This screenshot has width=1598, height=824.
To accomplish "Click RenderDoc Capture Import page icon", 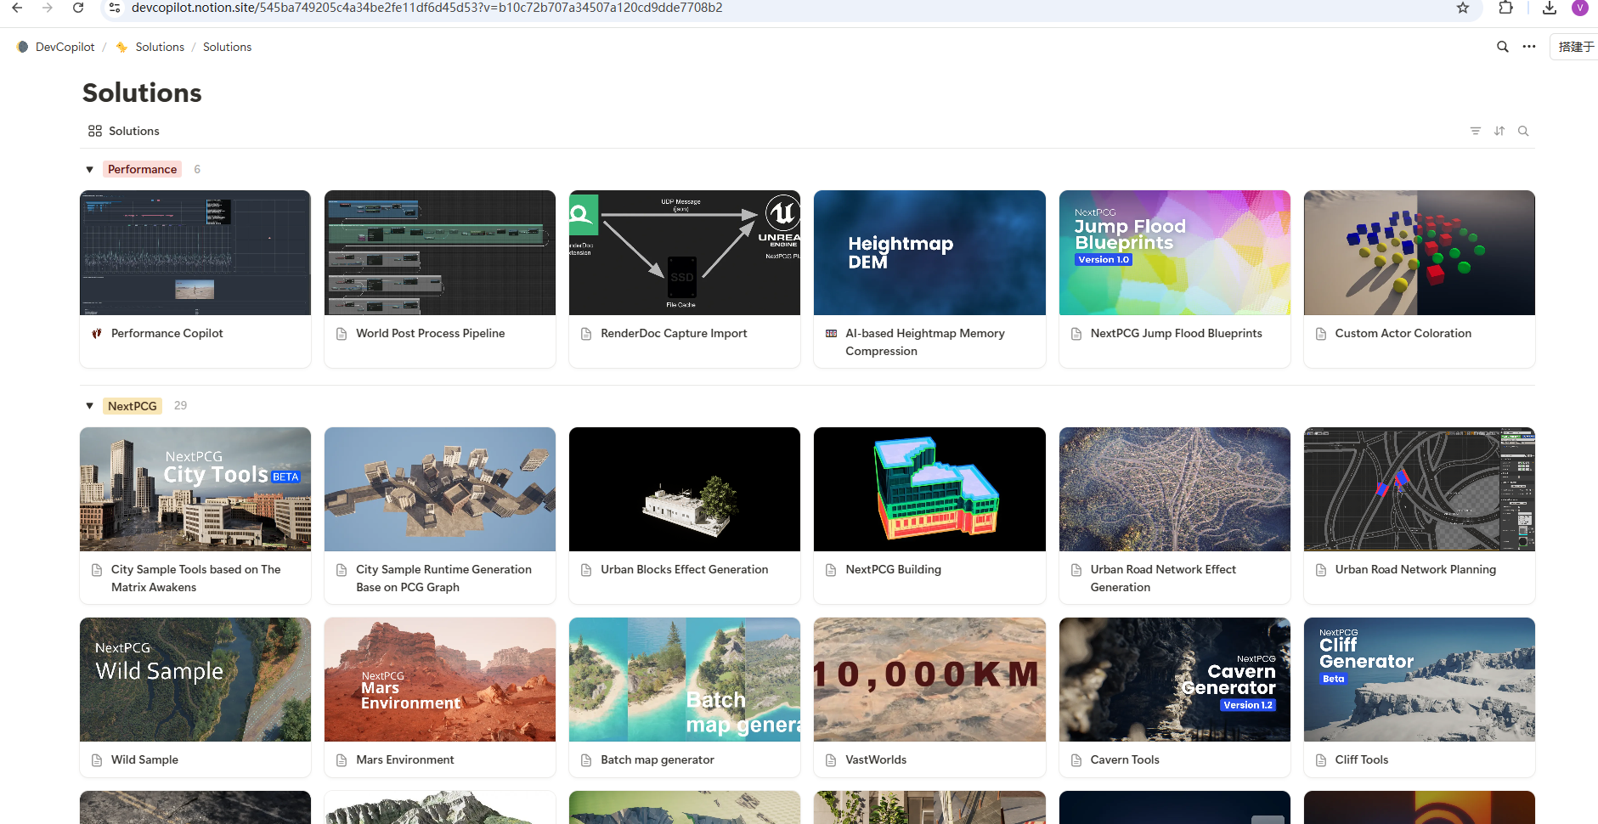I will [586, 334].
